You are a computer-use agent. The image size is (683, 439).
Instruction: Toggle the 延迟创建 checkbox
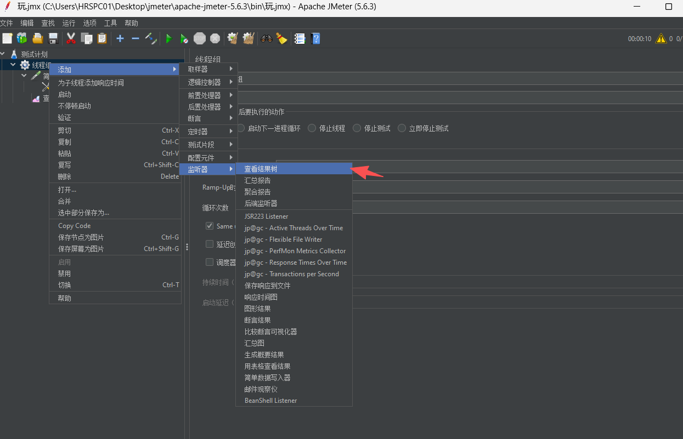[210, 244]
